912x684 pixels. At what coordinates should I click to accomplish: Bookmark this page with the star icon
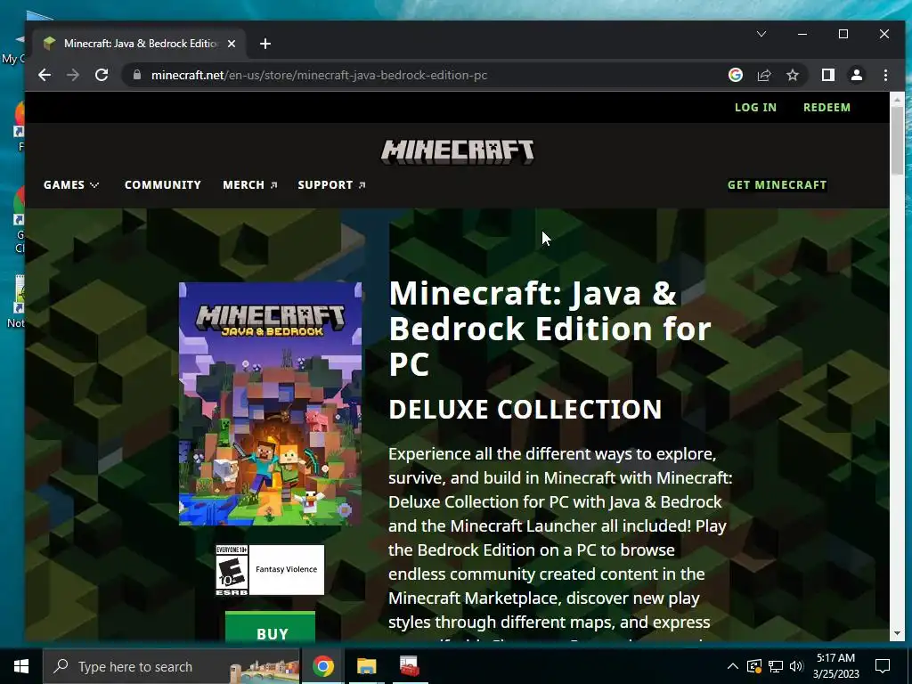[x=792, y=75]
